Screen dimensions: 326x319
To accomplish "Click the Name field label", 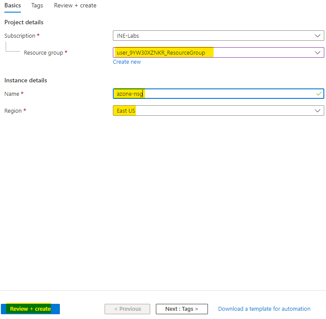I will [12, 94].
